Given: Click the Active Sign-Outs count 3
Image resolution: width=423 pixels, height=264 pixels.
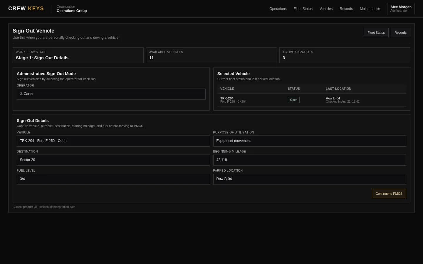Looking at the screenshot, I should tap(284, 58).
